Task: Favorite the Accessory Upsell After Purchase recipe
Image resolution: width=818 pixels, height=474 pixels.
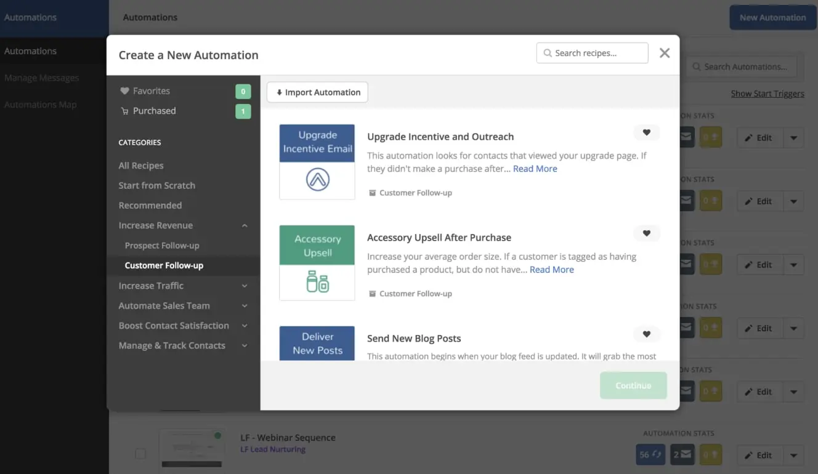Action: coord(647,233)
